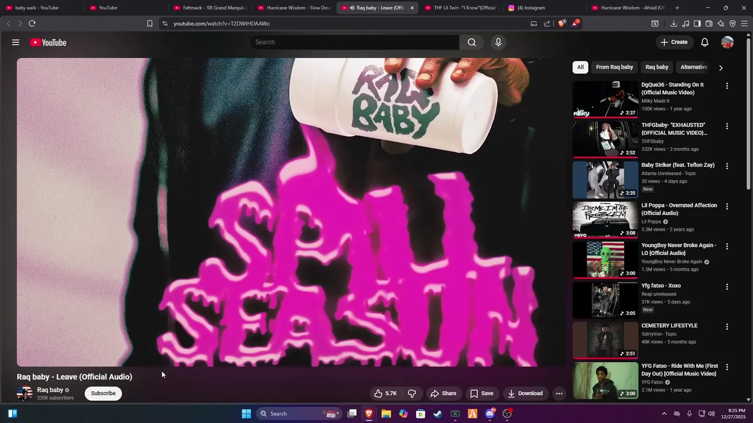The width and height of the screenshot is (753, 423).
Task: Open the Windows Start menu
Action: [246, 414]
